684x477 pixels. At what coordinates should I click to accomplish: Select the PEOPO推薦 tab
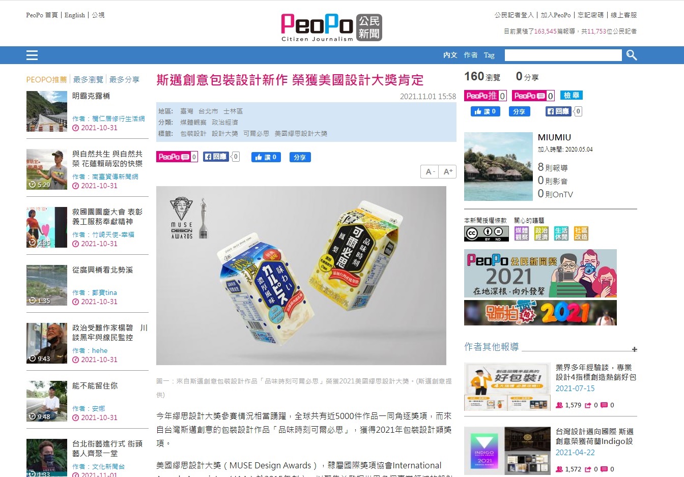click(46, 79)
